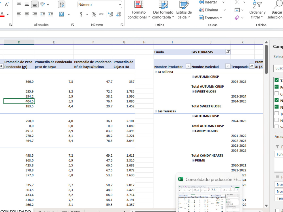Toggle wrap text (ab icon)
Image resolution: width=283 pixels, height=212 pixels.
61,4
